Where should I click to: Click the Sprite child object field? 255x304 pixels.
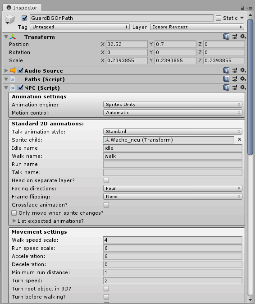click(168, 140)
